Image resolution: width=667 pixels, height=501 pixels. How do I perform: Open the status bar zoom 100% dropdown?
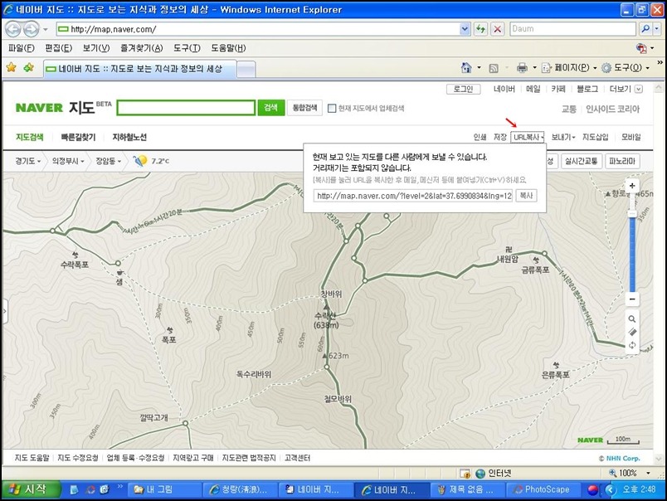(x=648, y=473)
